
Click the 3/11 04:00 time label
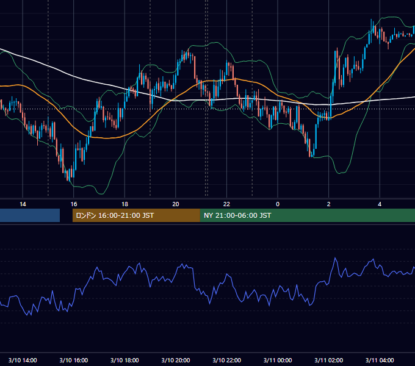[380, 360]
